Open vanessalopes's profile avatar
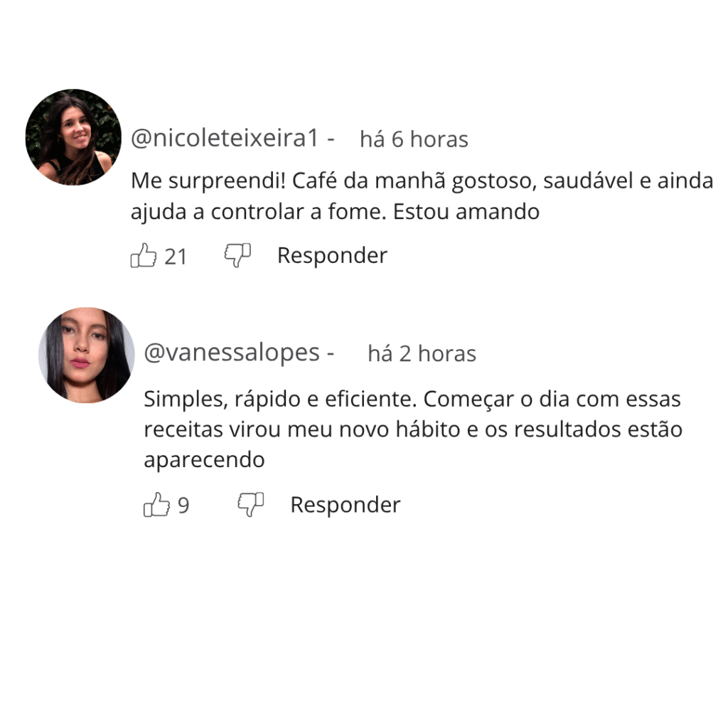The height and width of the screenshot is (728, 728). (x=87, y=355)
